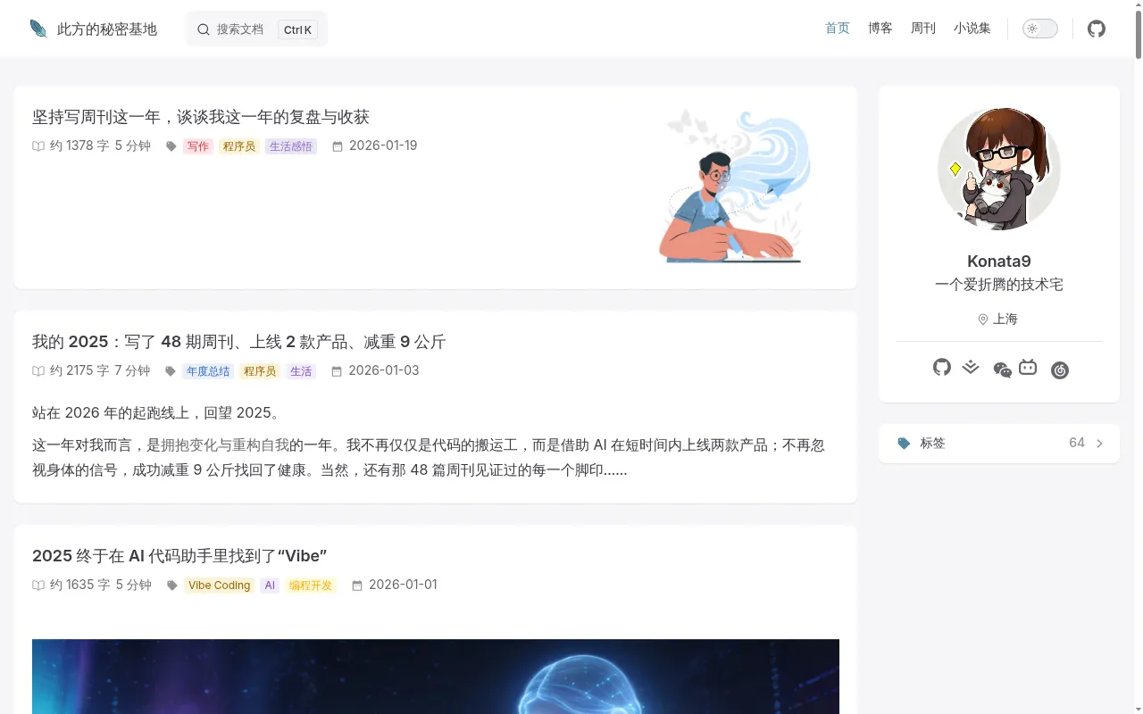Open the WeChat icon in the author card

pyautogui.click(x=1002, y=369)
